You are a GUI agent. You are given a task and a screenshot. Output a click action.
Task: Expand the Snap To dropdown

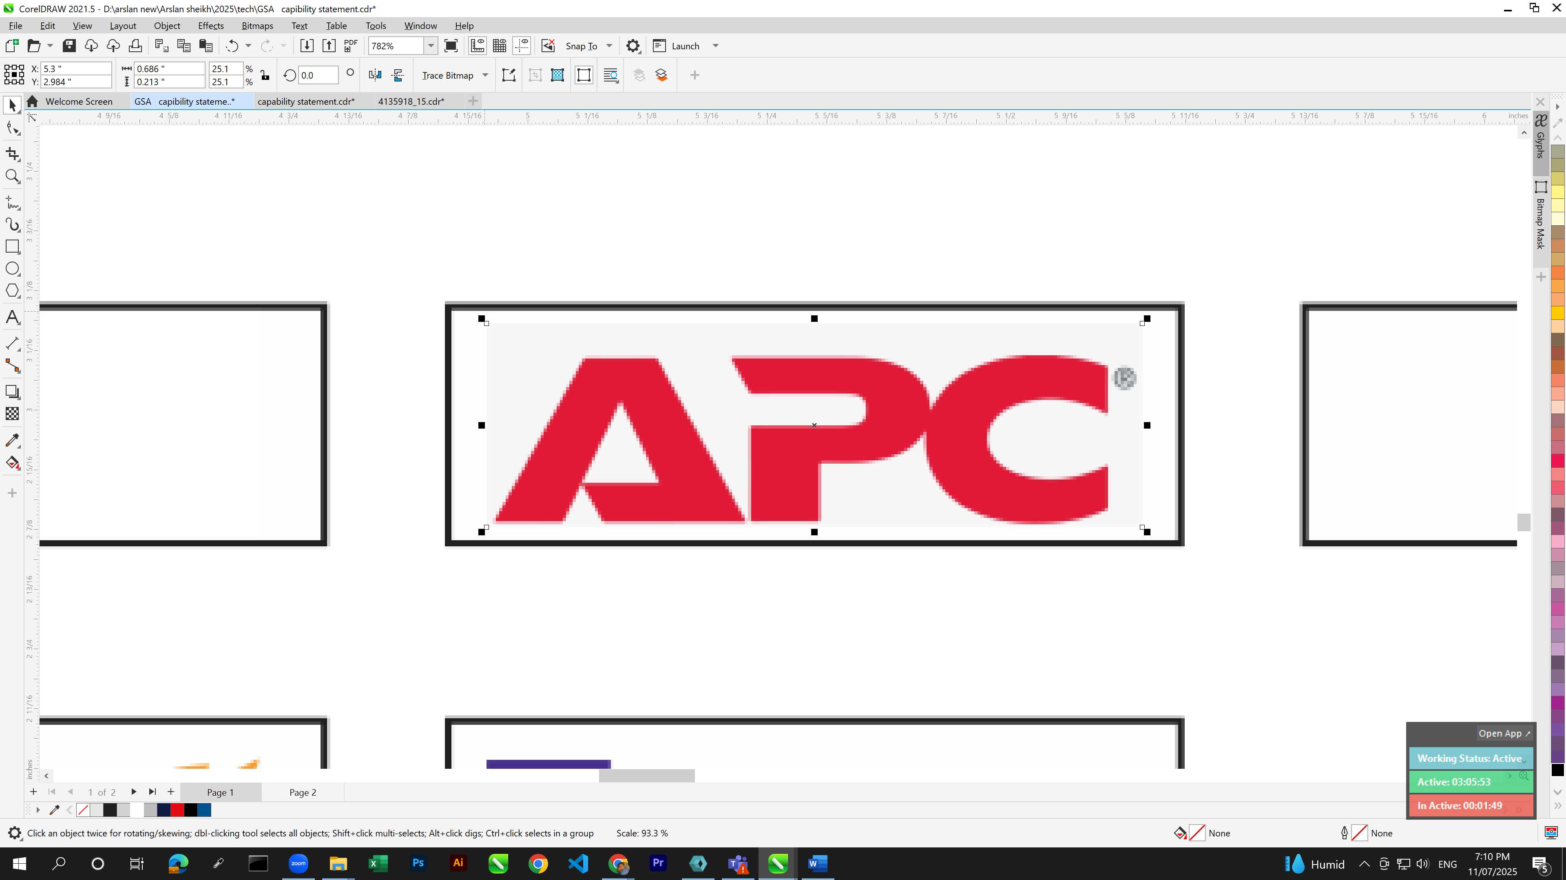pos(609,46)
